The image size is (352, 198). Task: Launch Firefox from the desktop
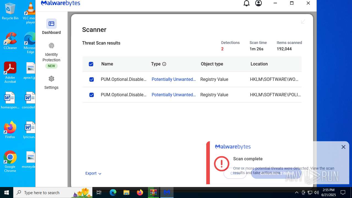tap(10, 130)
